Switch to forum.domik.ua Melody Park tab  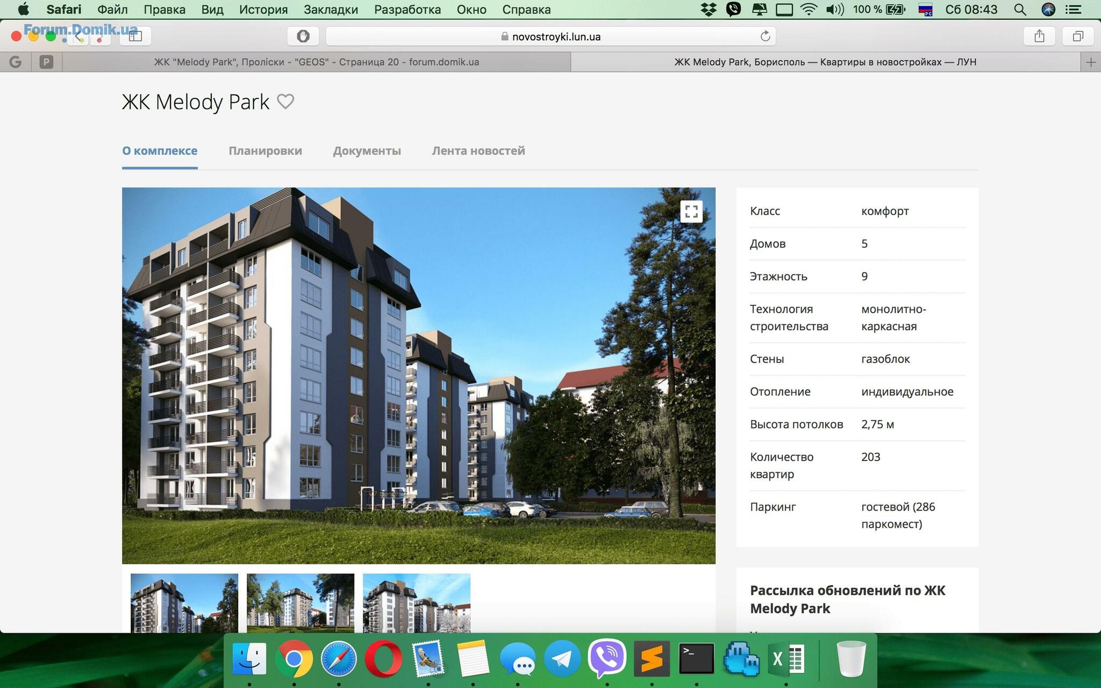click(x=316, y=62)
